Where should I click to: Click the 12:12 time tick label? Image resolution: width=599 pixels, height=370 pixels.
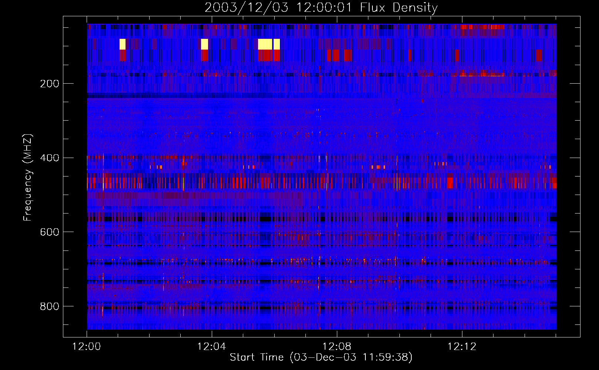point(462,347)
